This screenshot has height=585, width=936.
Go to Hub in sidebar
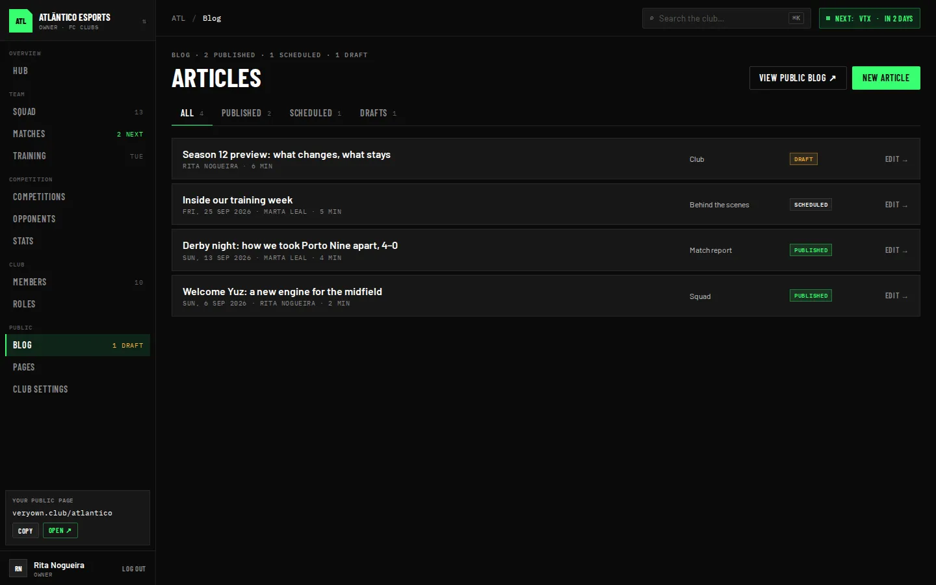click(77, 71)
